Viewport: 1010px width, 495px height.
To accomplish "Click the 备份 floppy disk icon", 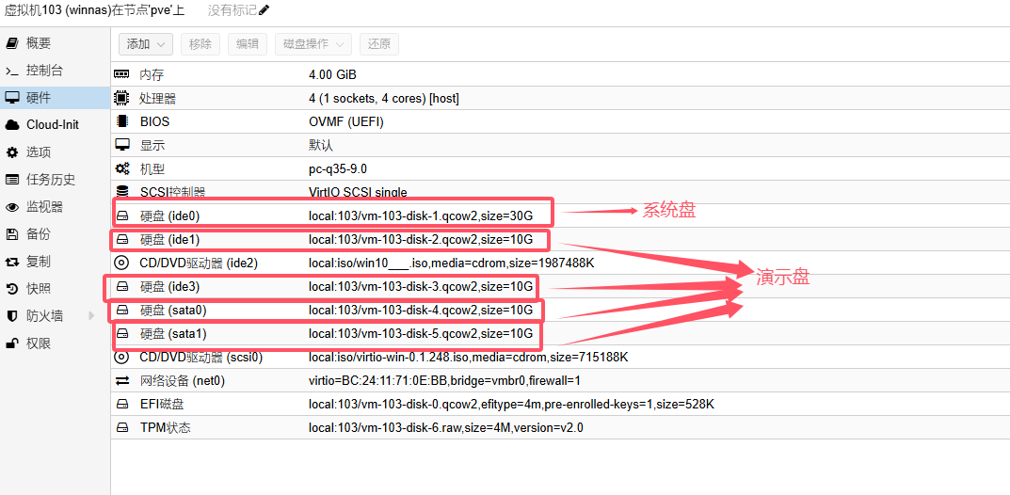I will (x=12, y=234).
